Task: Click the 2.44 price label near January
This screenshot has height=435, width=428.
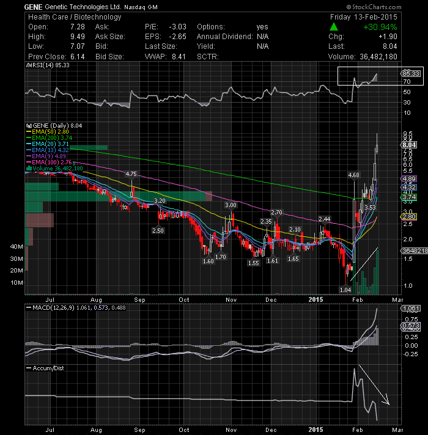Action: tap(324, 219)
